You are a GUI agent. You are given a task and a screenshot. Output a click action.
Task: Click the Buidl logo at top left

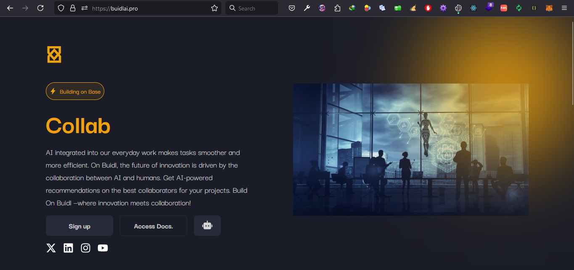[x=54, y=55]
